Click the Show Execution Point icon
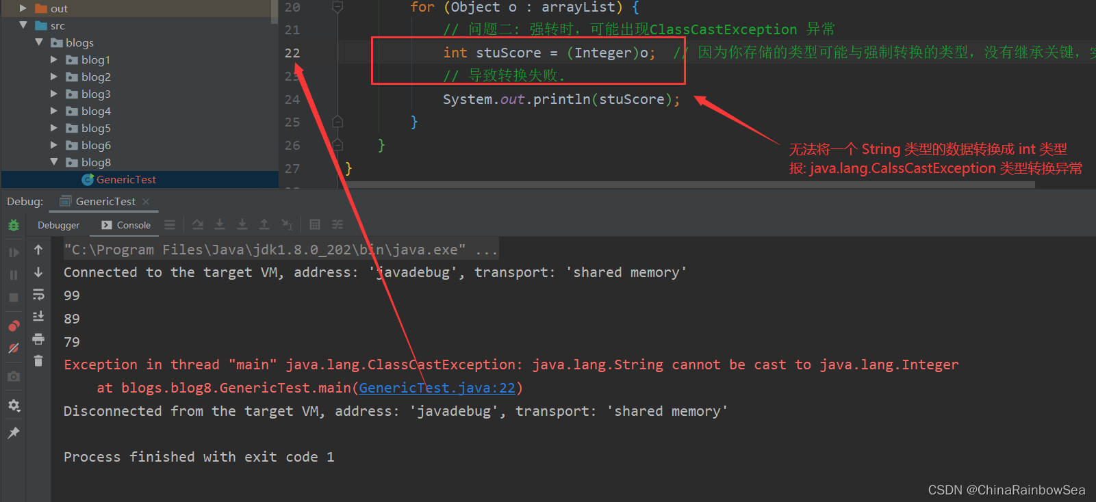 tap(198, 224)
